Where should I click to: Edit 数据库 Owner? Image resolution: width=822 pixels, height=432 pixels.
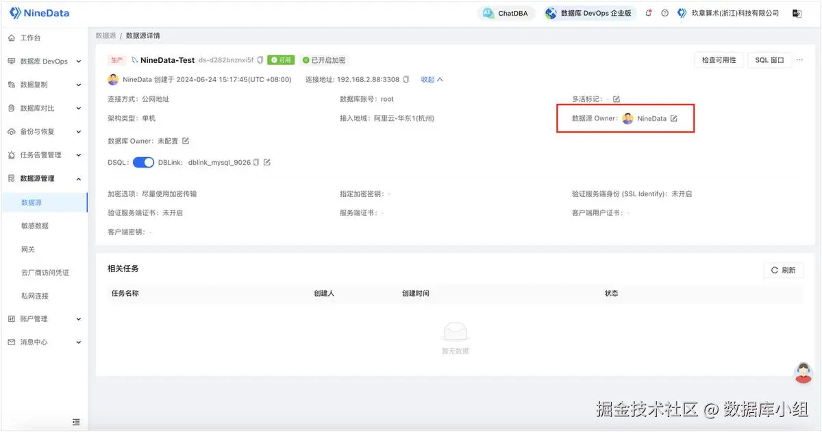coord(186,141)
